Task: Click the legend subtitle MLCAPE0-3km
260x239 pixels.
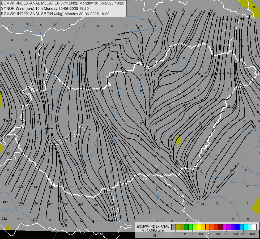Action: click(x=153, y=231)
